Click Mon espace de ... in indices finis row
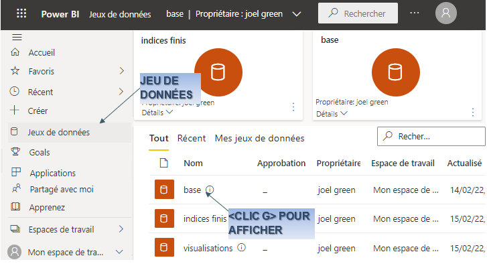Image resolution: width=487 pixels, height=264 pixels. click(x=406, y=218)
